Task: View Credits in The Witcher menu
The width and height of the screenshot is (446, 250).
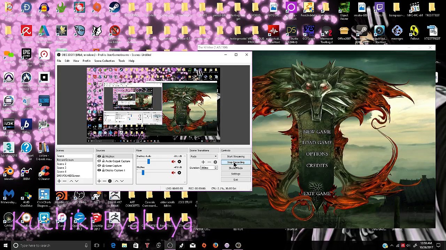Action: 317,166
